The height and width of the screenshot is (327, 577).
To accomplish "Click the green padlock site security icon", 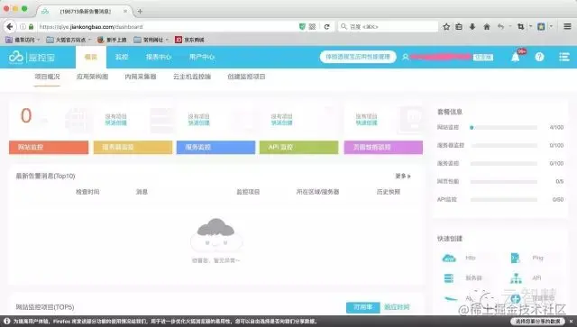I will [x=31, y=27].
